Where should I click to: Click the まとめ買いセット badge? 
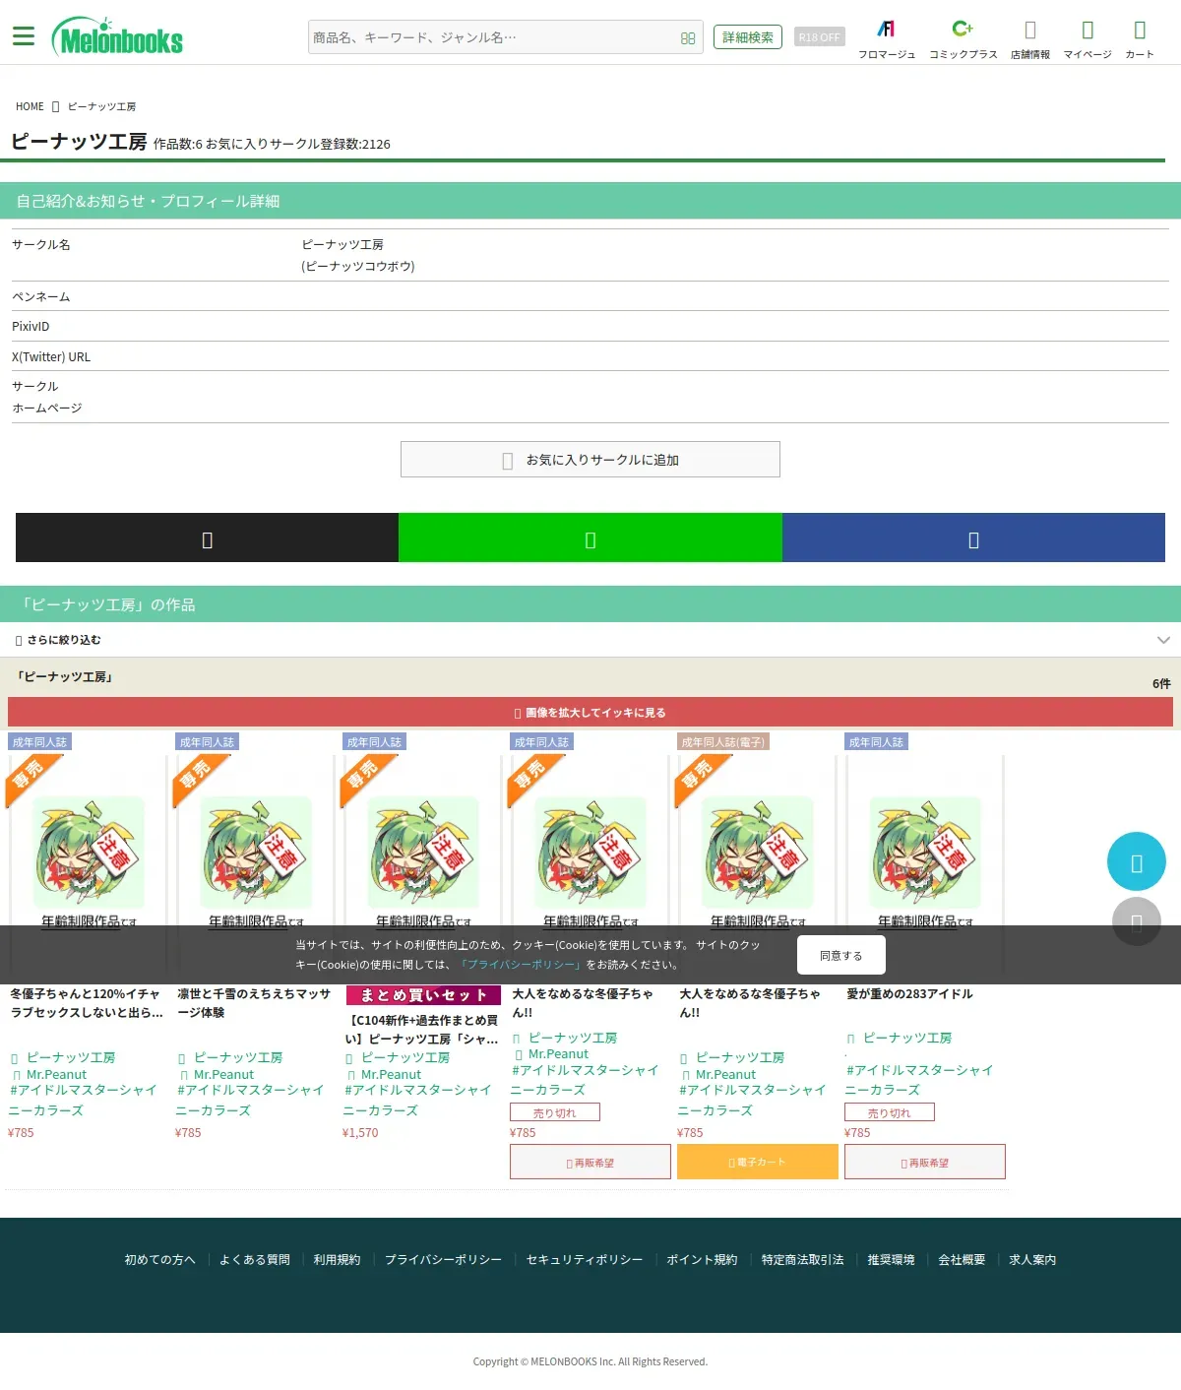(423, 995)
